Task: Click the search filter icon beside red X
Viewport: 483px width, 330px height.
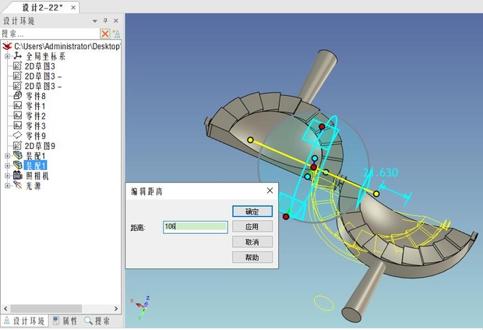Action: [x=116, y=34]
